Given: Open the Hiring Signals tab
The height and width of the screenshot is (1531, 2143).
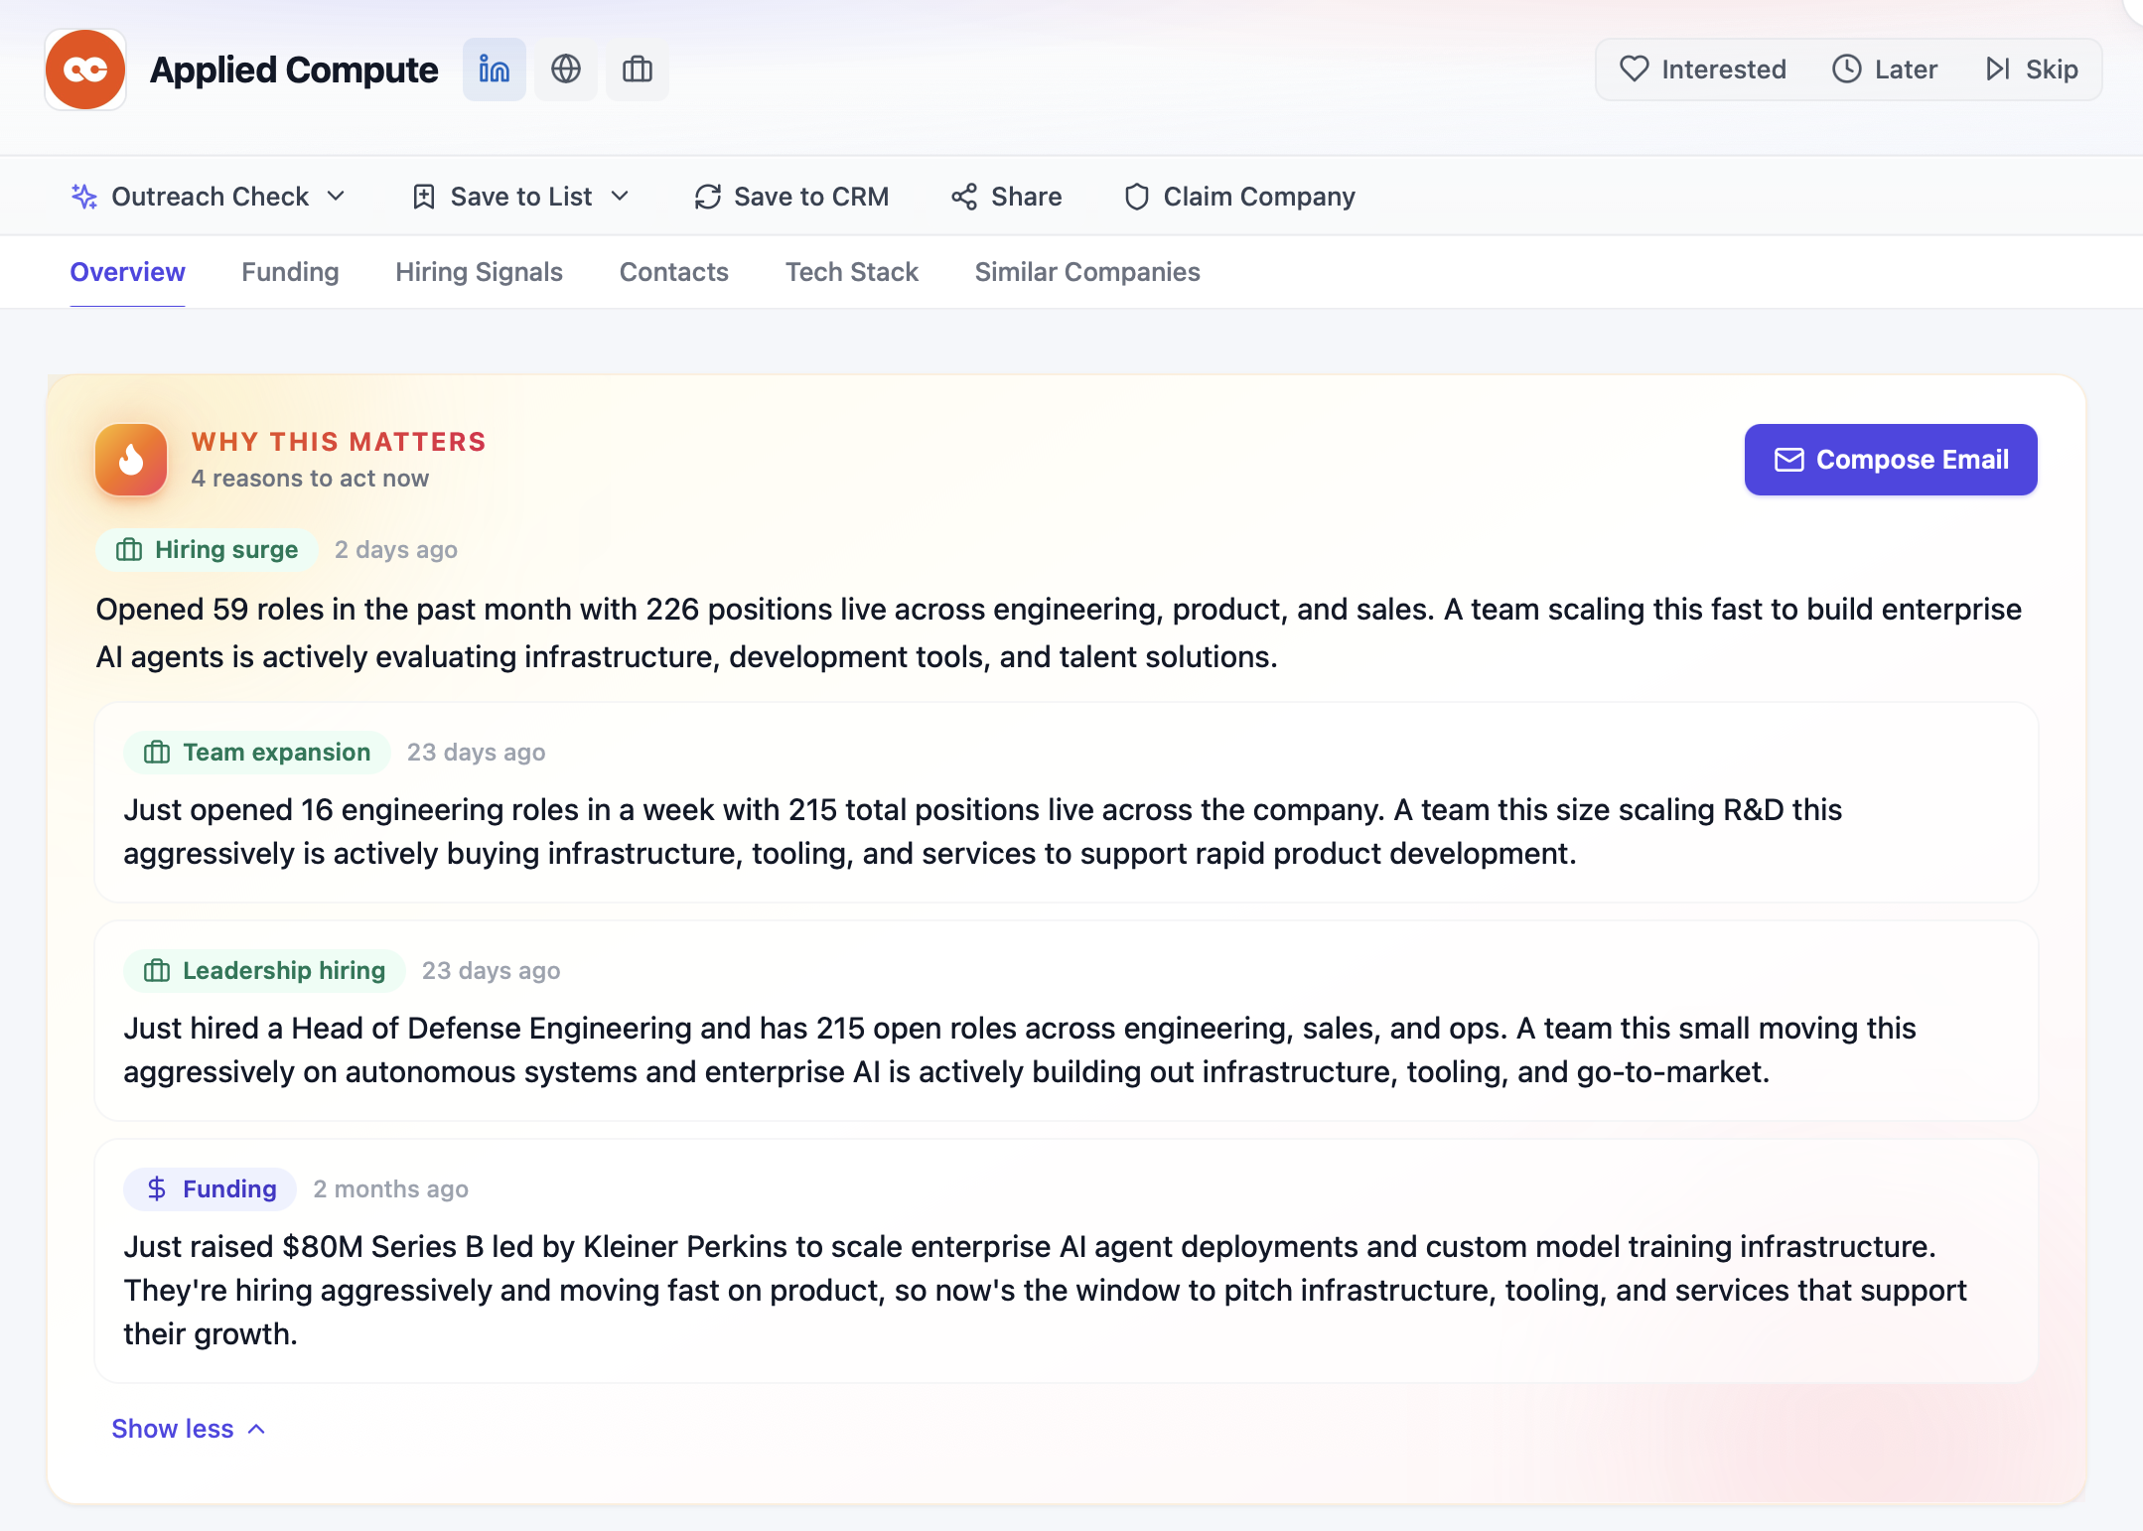Looking at the screenshot, I should click(x=479, y=272).
